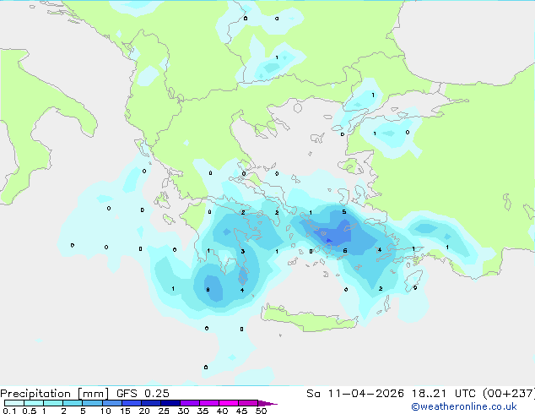Viewport: 535px width, 414px height.
Task: Click the above-50 mm arrow end of legend
Action: [267, 403]
